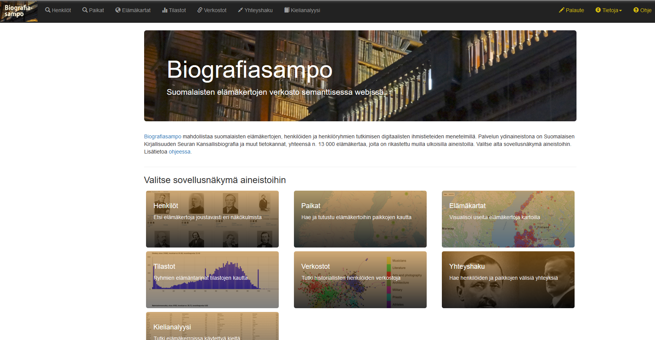655x340 pixels.
Task: Select the Paikat map card
Action: tap(360, 219)
